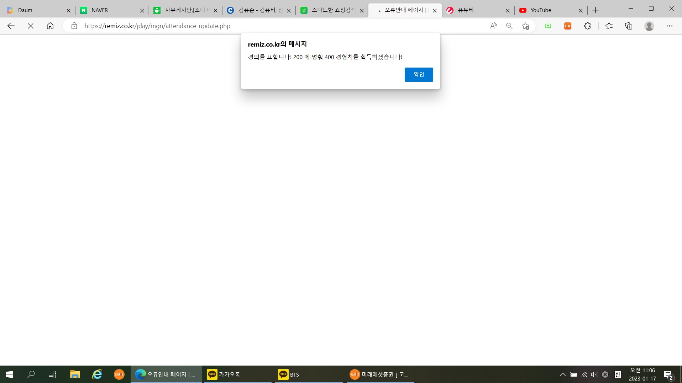Open Task View on taskbar
Viewport: 682px width, 383px height.
[x=52, y=374]
